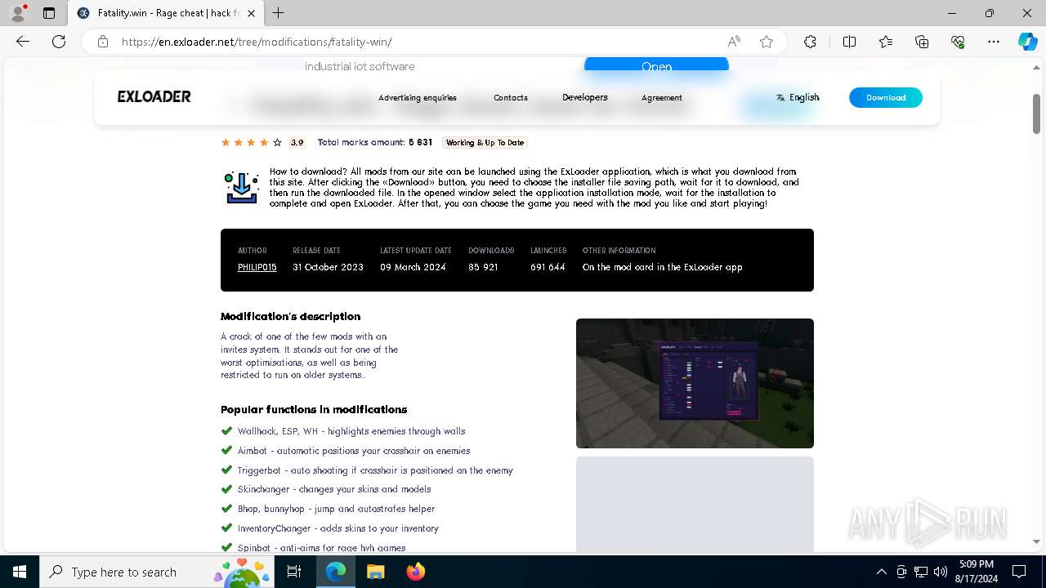This screenshot has width=1046, height=588.
Task: Open Browser essentials icon
Action: [958, 42]
